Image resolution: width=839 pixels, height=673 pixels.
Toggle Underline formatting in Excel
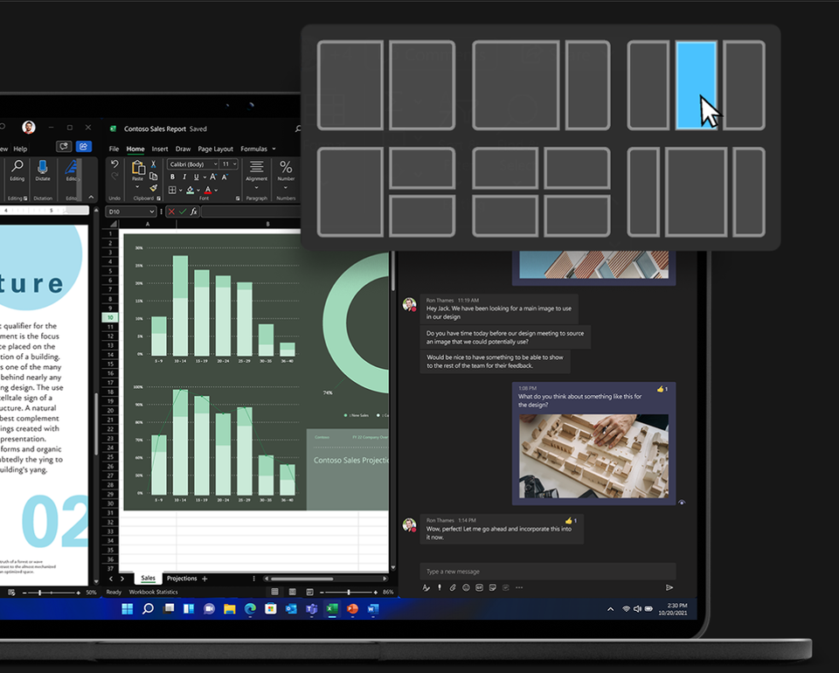[197, 177]
